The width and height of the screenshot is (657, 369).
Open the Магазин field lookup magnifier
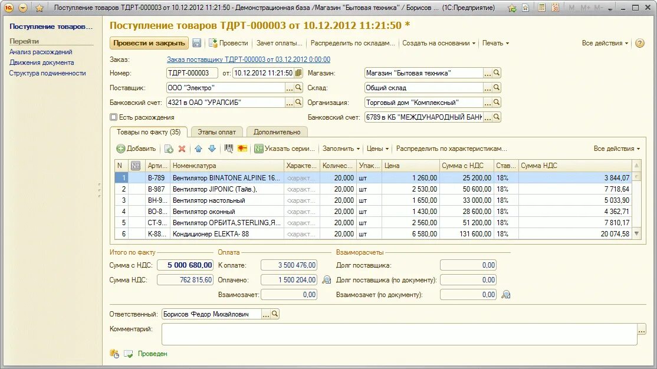tap(497, 73)
